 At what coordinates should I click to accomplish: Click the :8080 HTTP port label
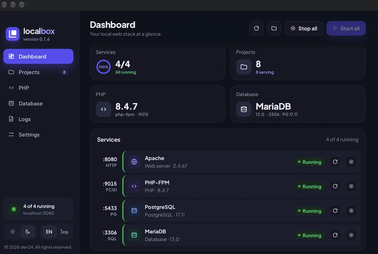click(x=110, y=162)
